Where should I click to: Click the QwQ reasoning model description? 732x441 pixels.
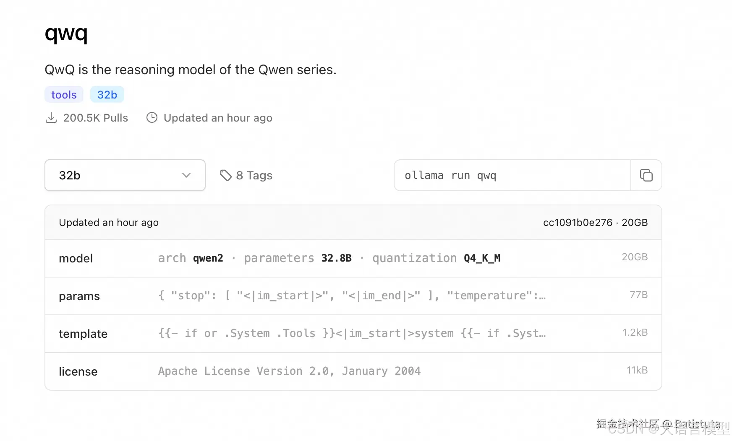pyautogui.click(x=191, y=70)
